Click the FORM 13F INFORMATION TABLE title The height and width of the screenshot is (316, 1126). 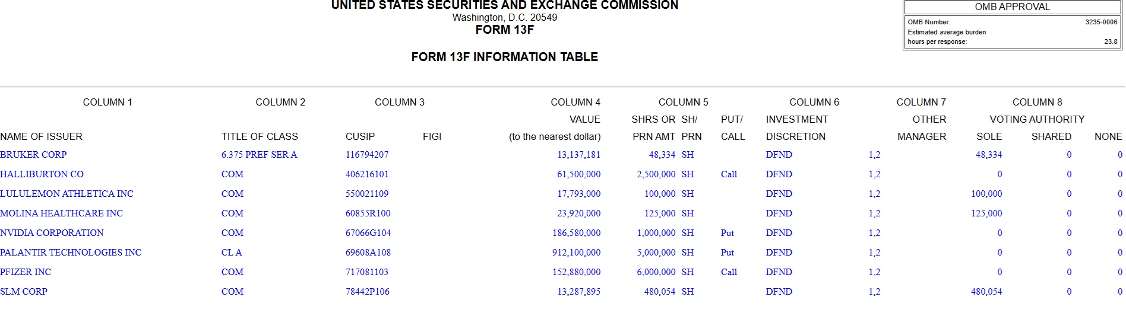[x=504, y=57]
